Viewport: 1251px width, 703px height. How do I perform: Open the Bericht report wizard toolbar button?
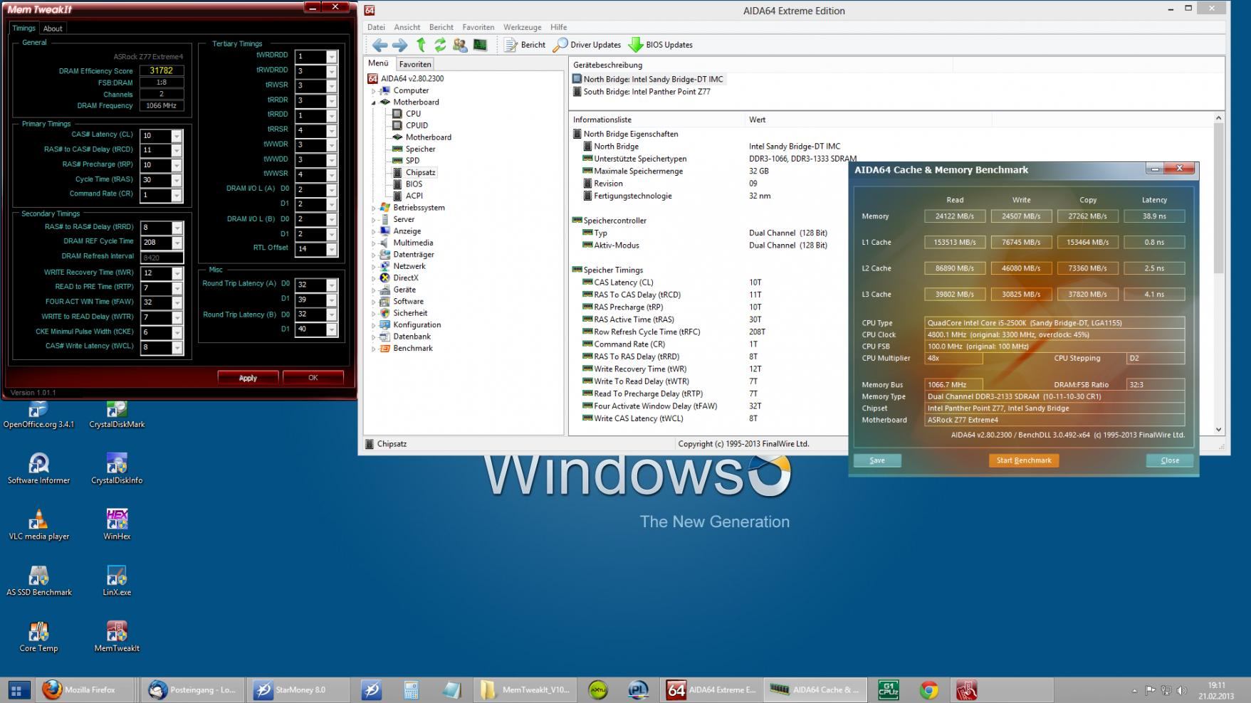click(525, 45)
